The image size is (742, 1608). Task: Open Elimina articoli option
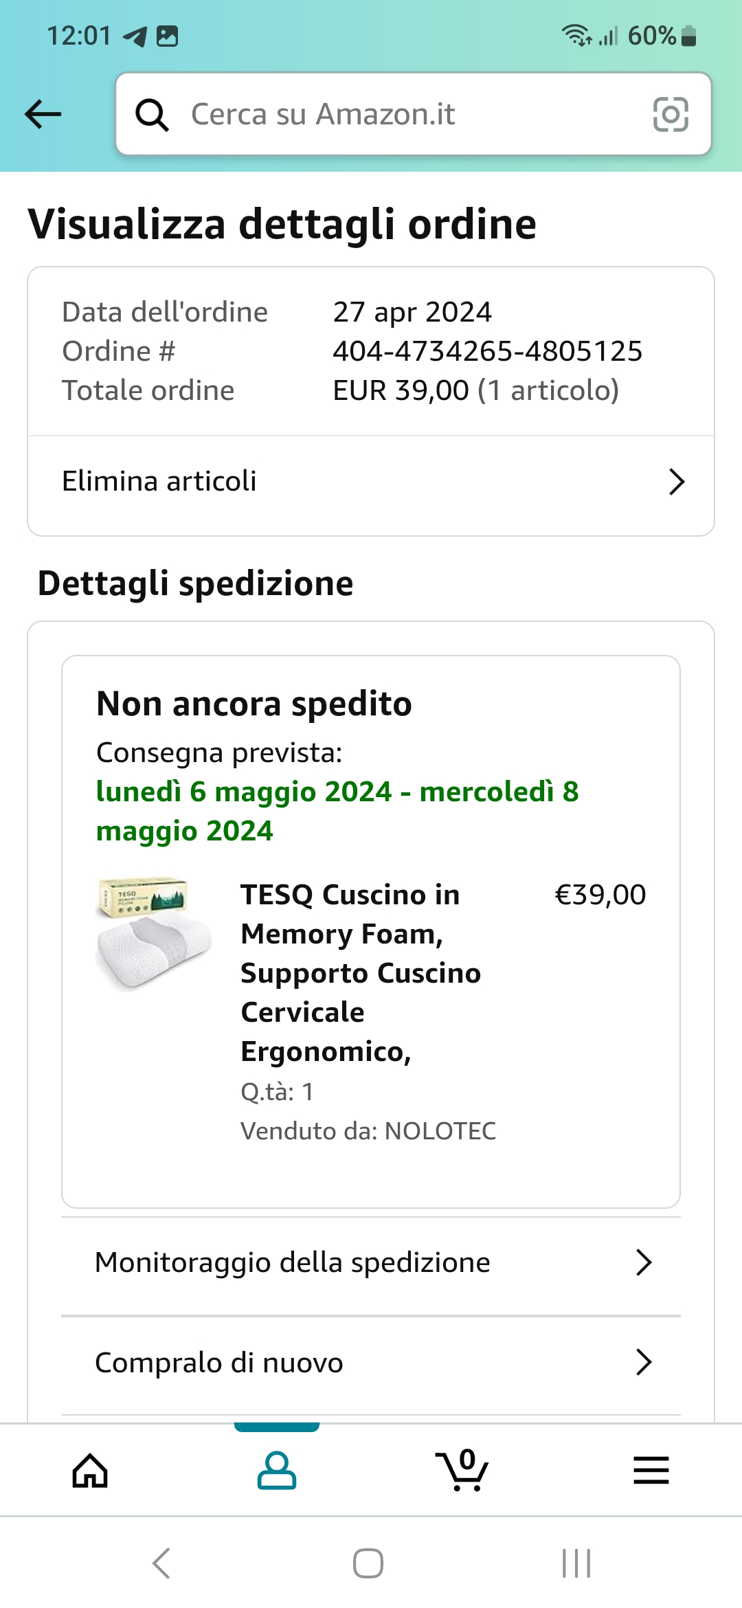click(x=159, y=482)
